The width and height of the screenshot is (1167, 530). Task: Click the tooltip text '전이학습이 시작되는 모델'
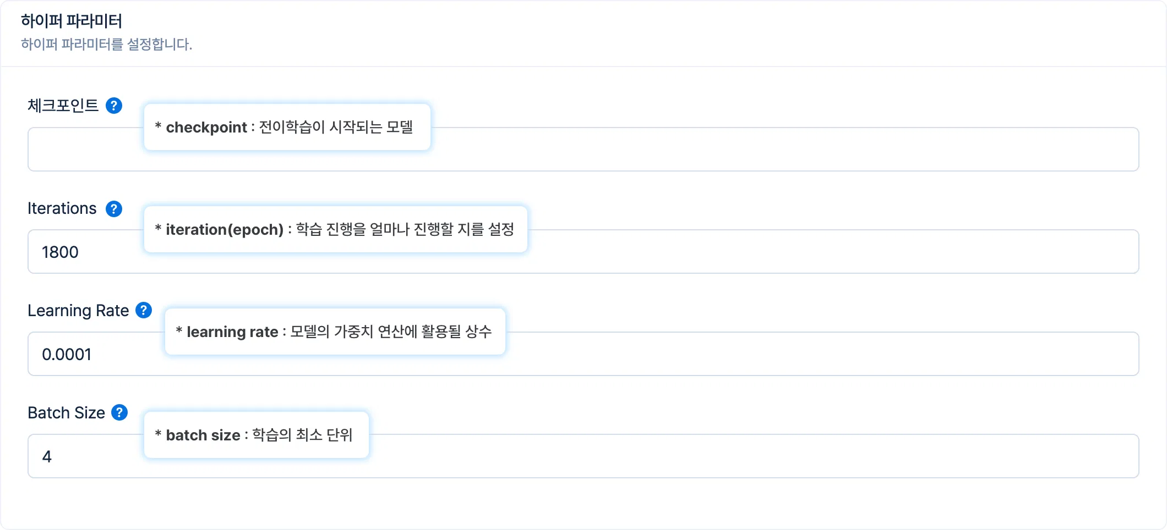(x=336, y=127)
